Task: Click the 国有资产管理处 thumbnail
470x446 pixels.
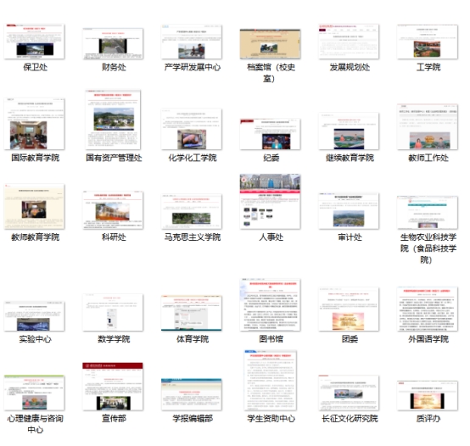Action: click(113, 120)
